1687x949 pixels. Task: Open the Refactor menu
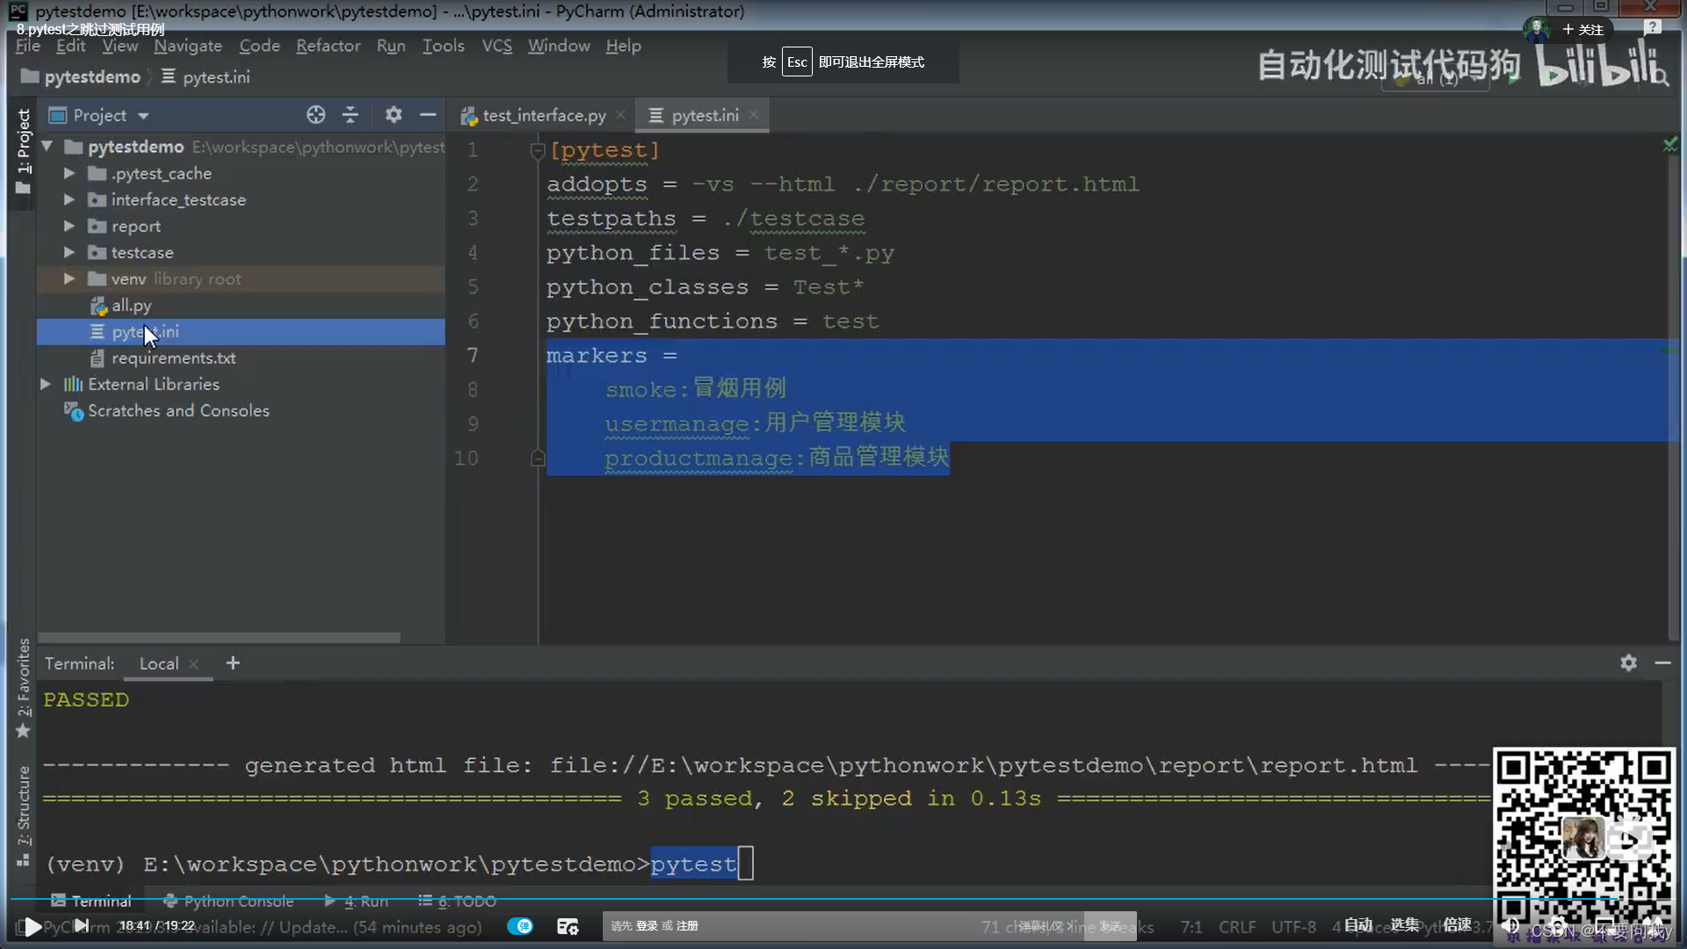pos(328,46)
